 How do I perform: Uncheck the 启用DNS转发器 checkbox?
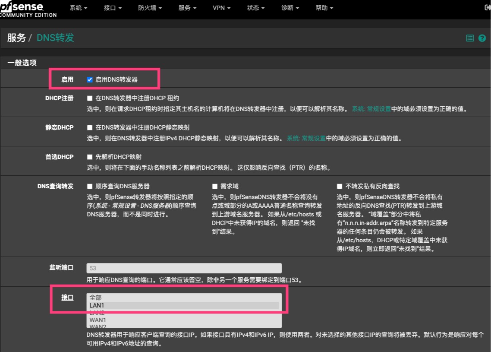click(90, 79)
